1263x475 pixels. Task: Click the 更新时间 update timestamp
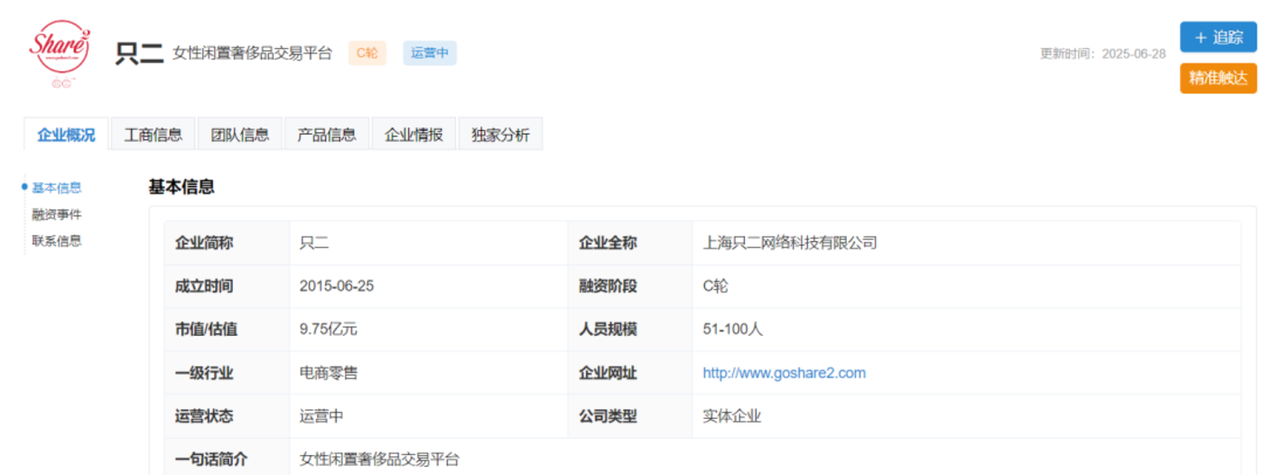1102,53
